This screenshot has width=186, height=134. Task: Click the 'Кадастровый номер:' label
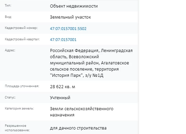[x=21, y=28]
